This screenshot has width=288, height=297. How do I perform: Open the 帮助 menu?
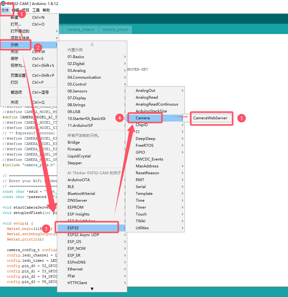pyautogui.click(x=46, y=10)
